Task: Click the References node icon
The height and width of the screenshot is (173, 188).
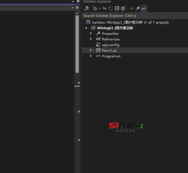Action: (x=98, y=39)
